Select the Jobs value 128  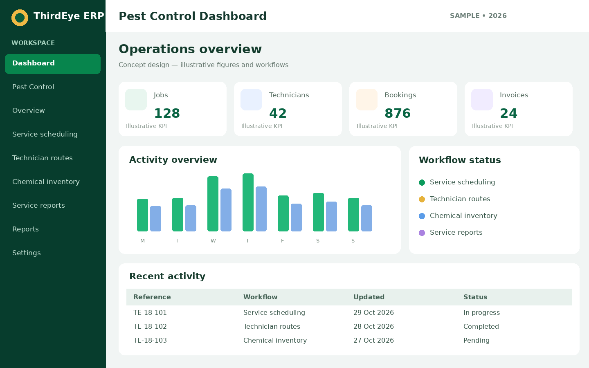(167, 113)
